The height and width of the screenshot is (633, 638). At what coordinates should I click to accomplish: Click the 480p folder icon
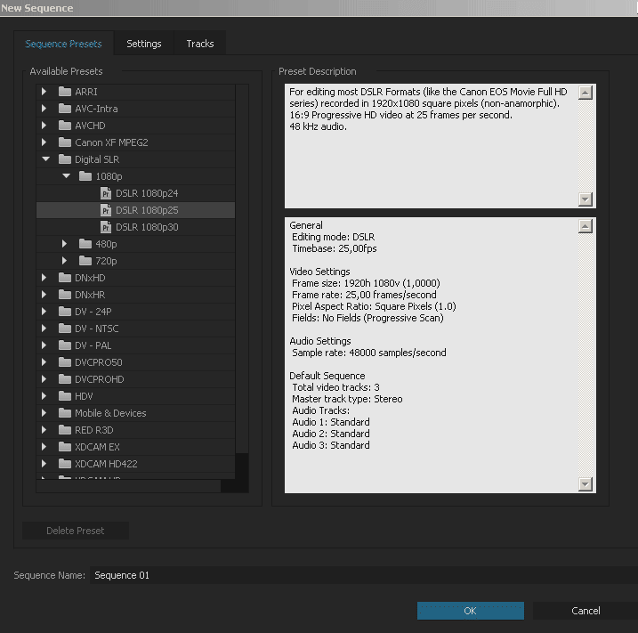[x=85, y=243]
